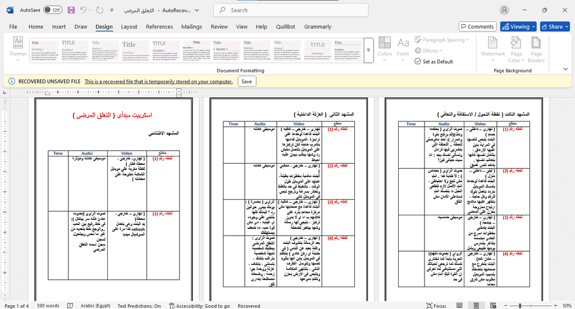Image resolution: width=575 pixels, height=309 pixels.
Task: Open the Comments pane
Action: 477,26
